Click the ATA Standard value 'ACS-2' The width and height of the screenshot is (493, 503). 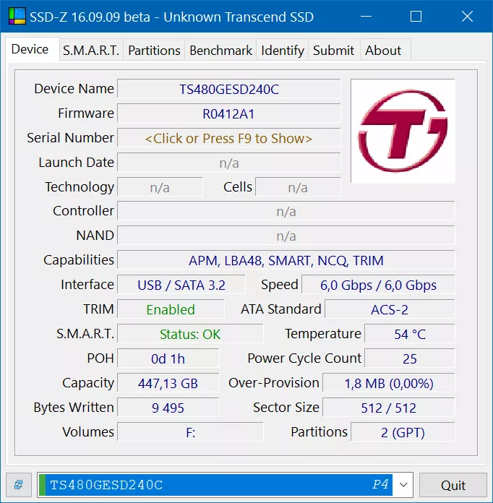tap(390, 309)
